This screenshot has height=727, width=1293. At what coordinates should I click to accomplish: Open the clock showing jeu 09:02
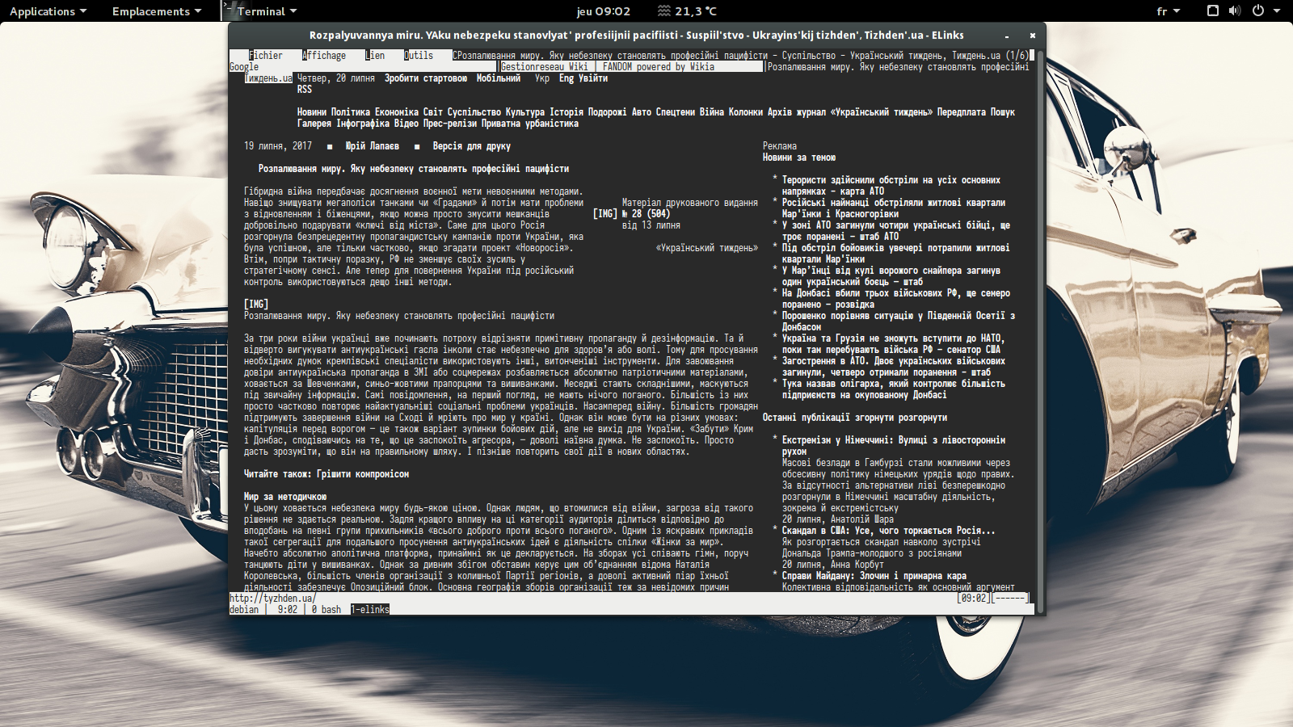(603, 11)
